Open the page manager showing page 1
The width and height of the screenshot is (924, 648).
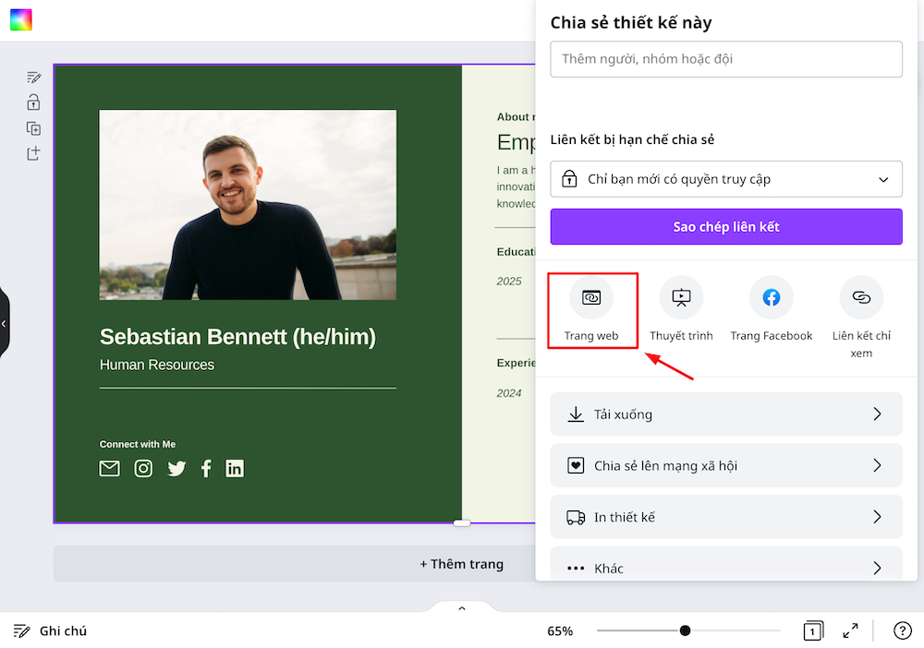812,630
